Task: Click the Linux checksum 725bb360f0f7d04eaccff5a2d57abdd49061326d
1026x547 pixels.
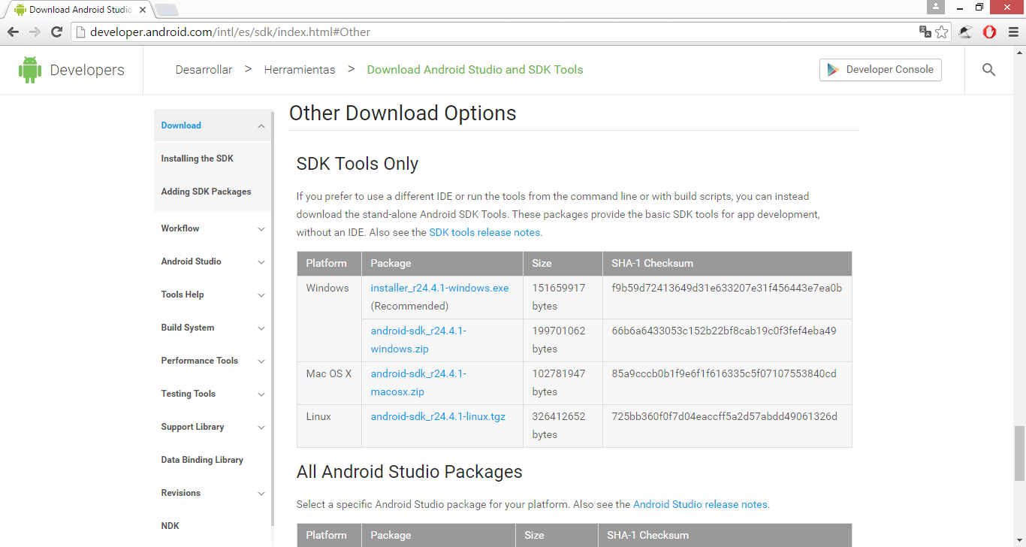Action: (x=724, y=416)
